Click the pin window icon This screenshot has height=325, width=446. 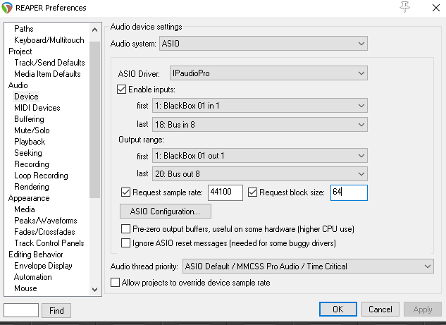click(404, 7)
